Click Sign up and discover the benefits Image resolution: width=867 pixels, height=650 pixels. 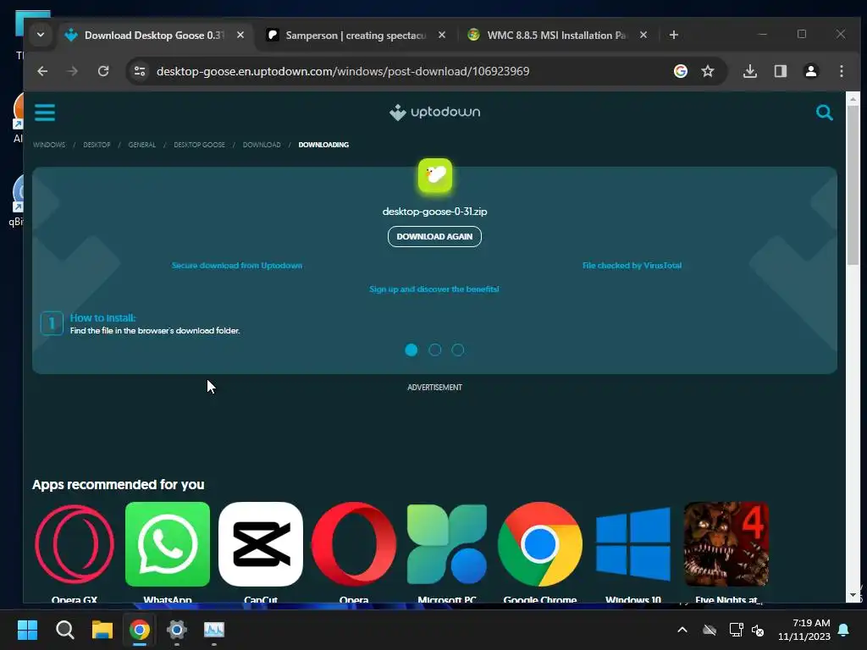point(434,289)
